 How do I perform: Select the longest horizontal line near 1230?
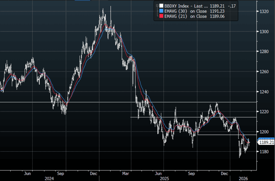coord(128,102)
